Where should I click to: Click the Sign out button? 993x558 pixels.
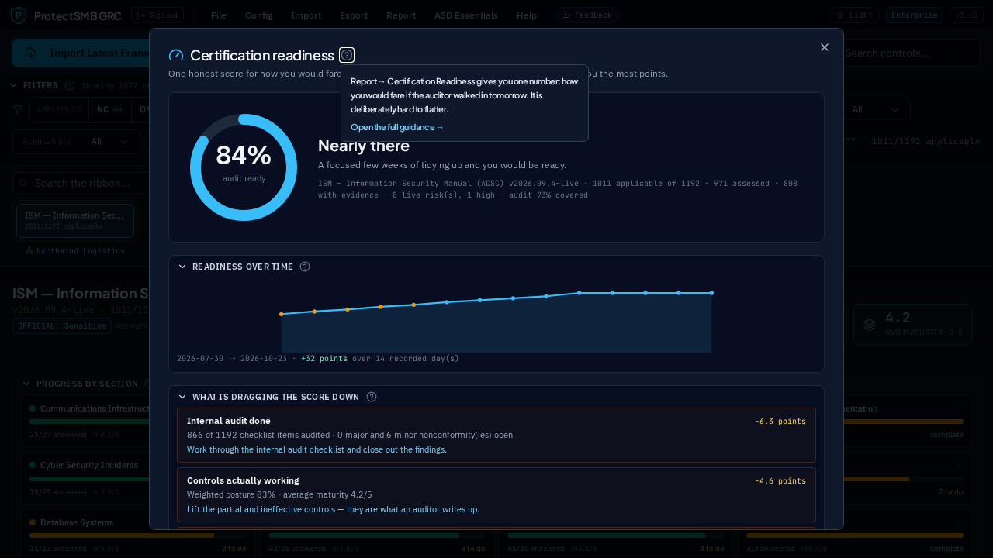157,15
